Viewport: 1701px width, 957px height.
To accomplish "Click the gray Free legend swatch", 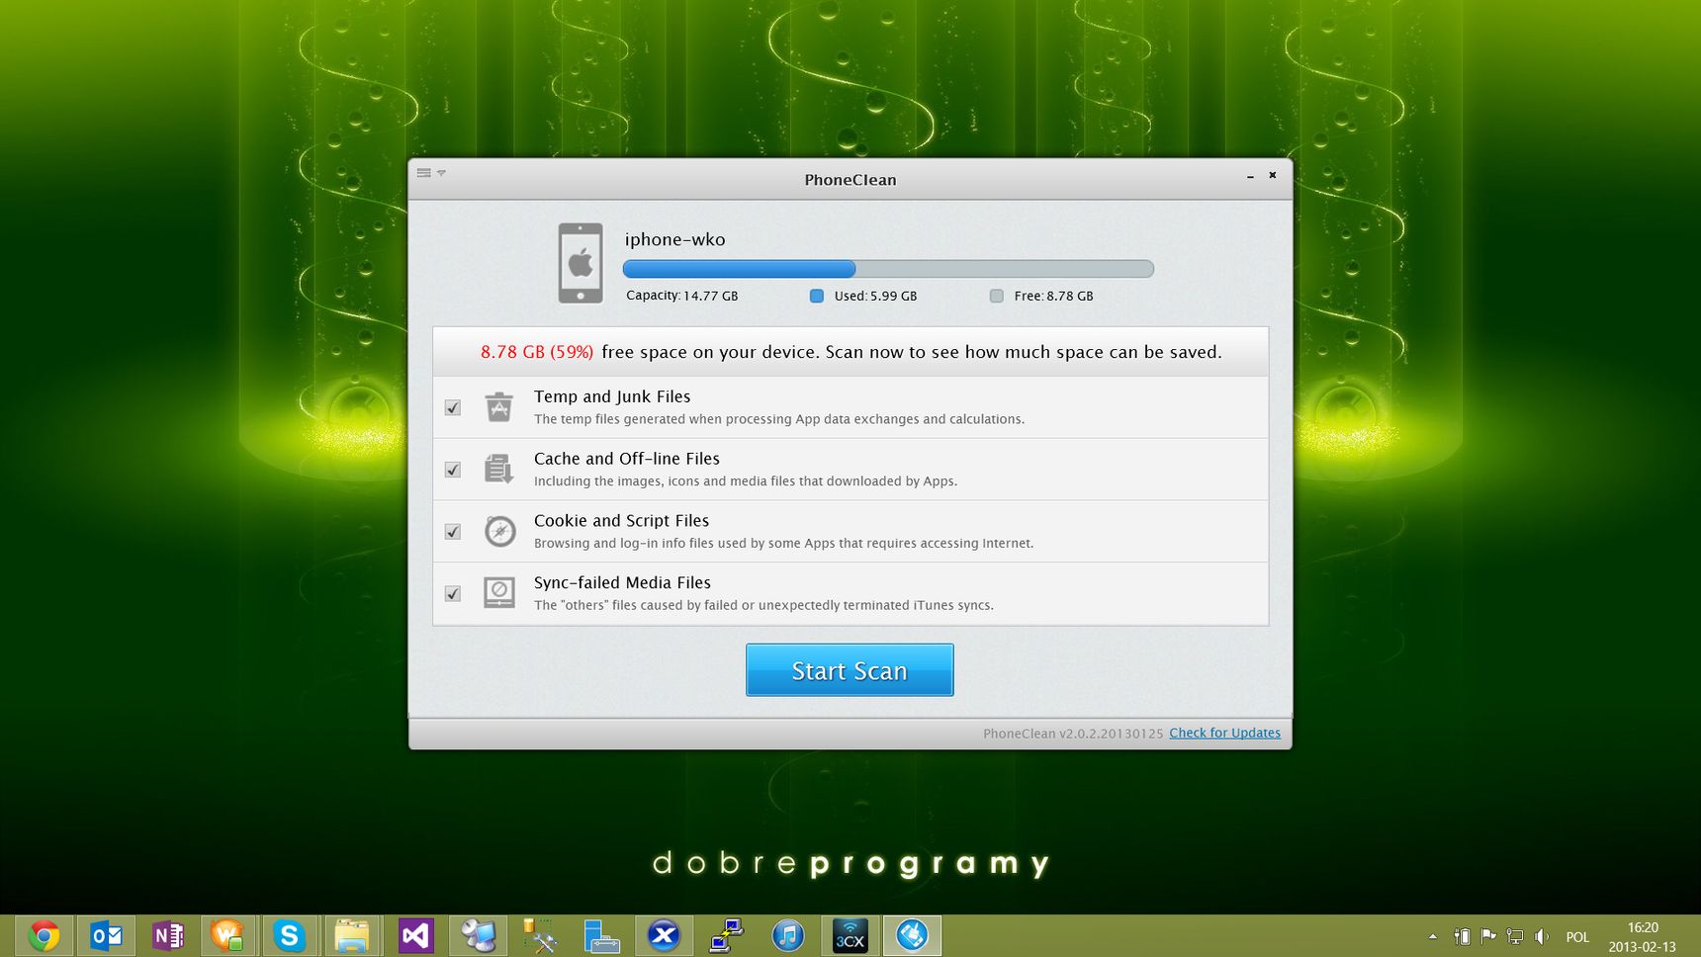I will click(997, 296).
